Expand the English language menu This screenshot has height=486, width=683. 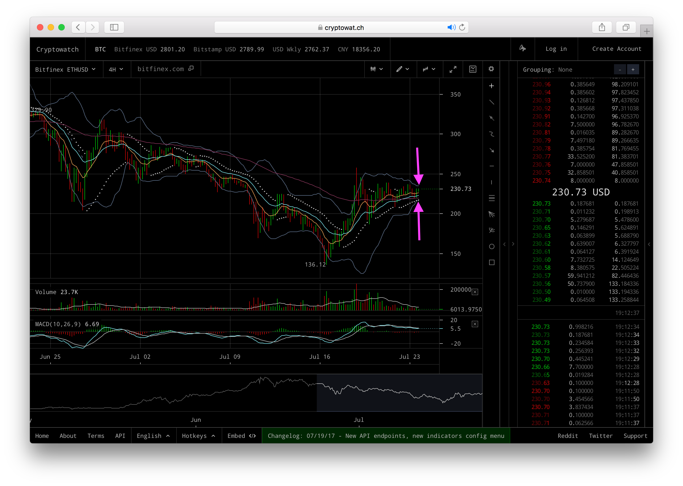[x=154, y=436]
